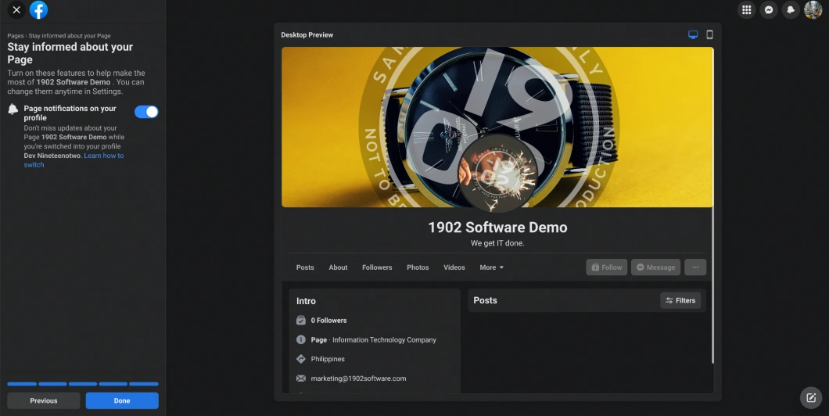This screenshot has height=416, width=829.
Task: Click the Desktop Preview heading
Action: (x=307, y=35)
